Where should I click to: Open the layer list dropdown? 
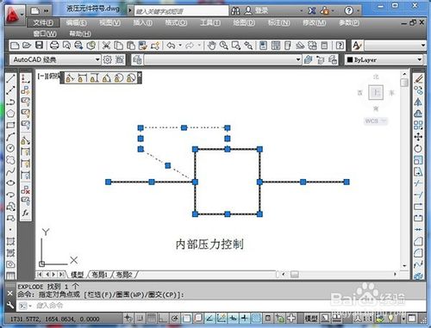[222, 59]
